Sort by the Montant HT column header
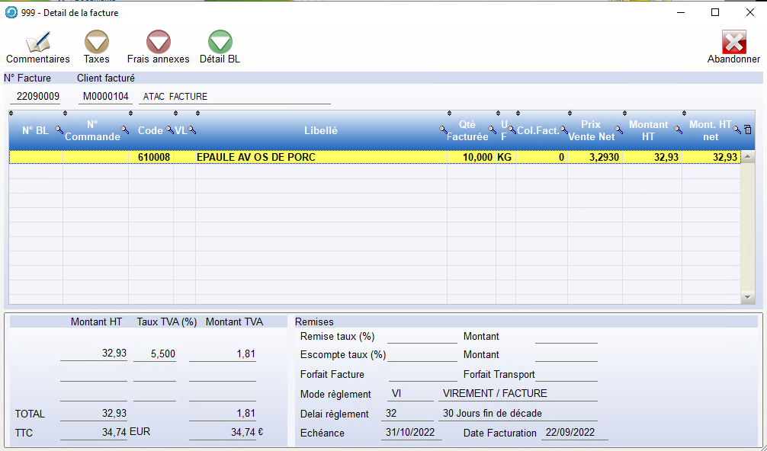Screen dimensions: 767x451 tap(648, 130)
